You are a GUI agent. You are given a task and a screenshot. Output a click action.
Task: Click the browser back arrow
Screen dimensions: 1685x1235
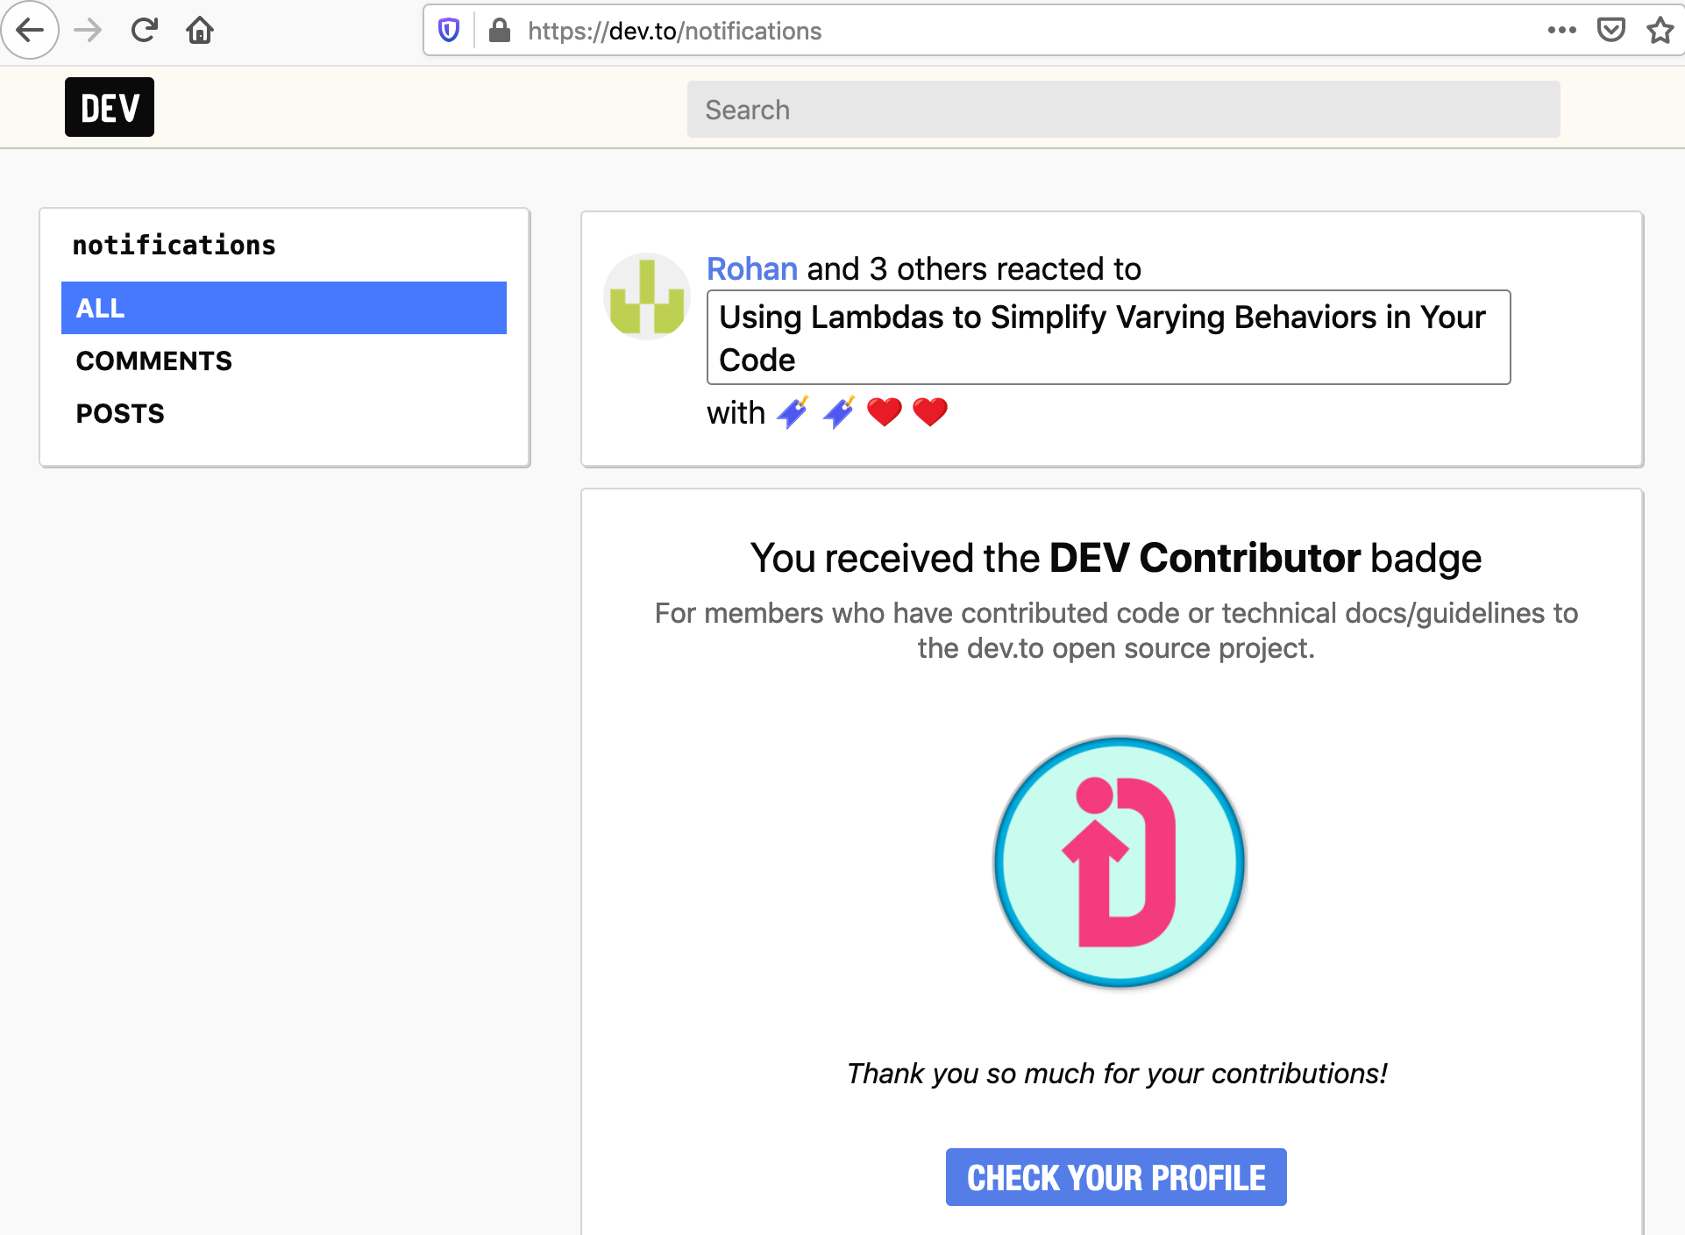pyautogui.click(x=30, y=31)
